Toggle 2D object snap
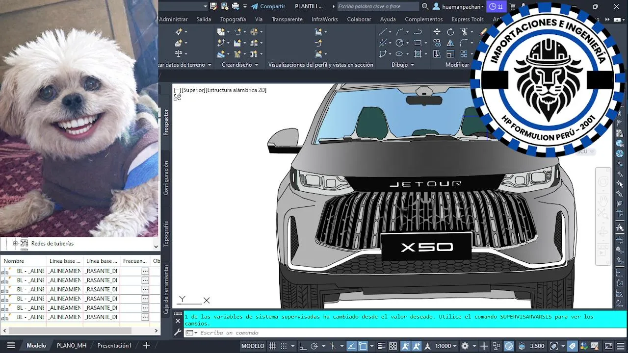 [363, 346]
